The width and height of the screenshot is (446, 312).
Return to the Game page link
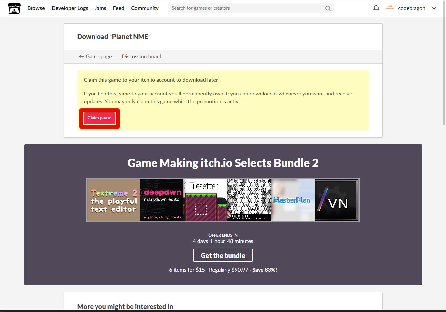click(96, 57)
